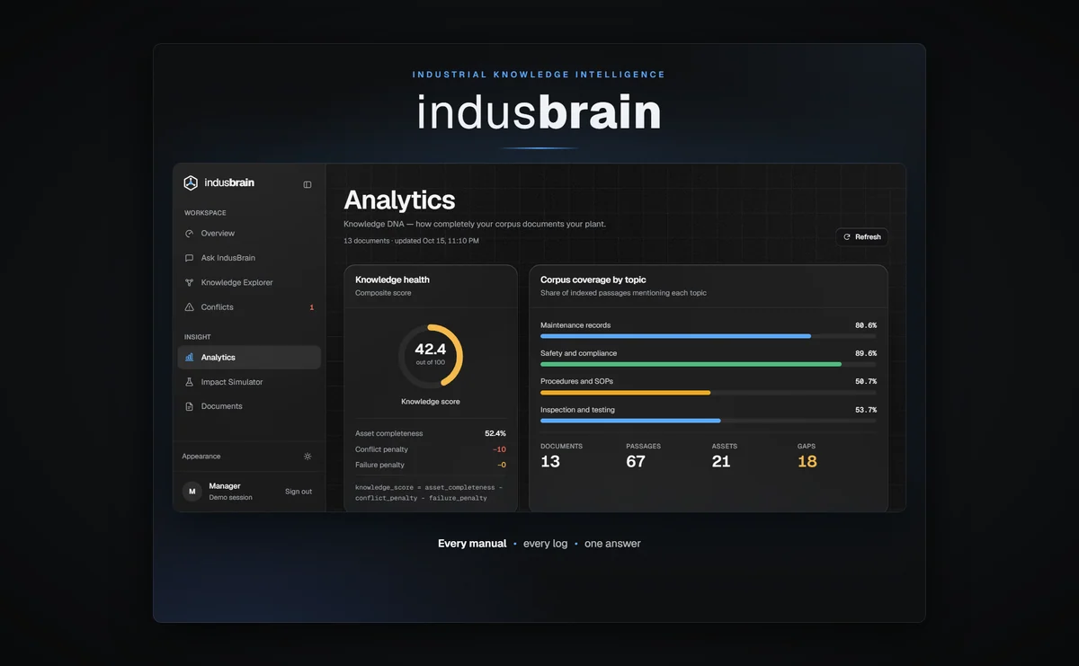Click the Ask IndusBrain chat icon

189,258
